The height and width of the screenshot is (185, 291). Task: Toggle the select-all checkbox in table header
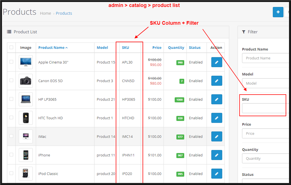pyautogui.click(x=11, y=47)
